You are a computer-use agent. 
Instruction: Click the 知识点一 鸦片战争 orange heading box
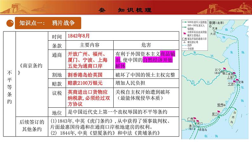(x=48, y=23)
